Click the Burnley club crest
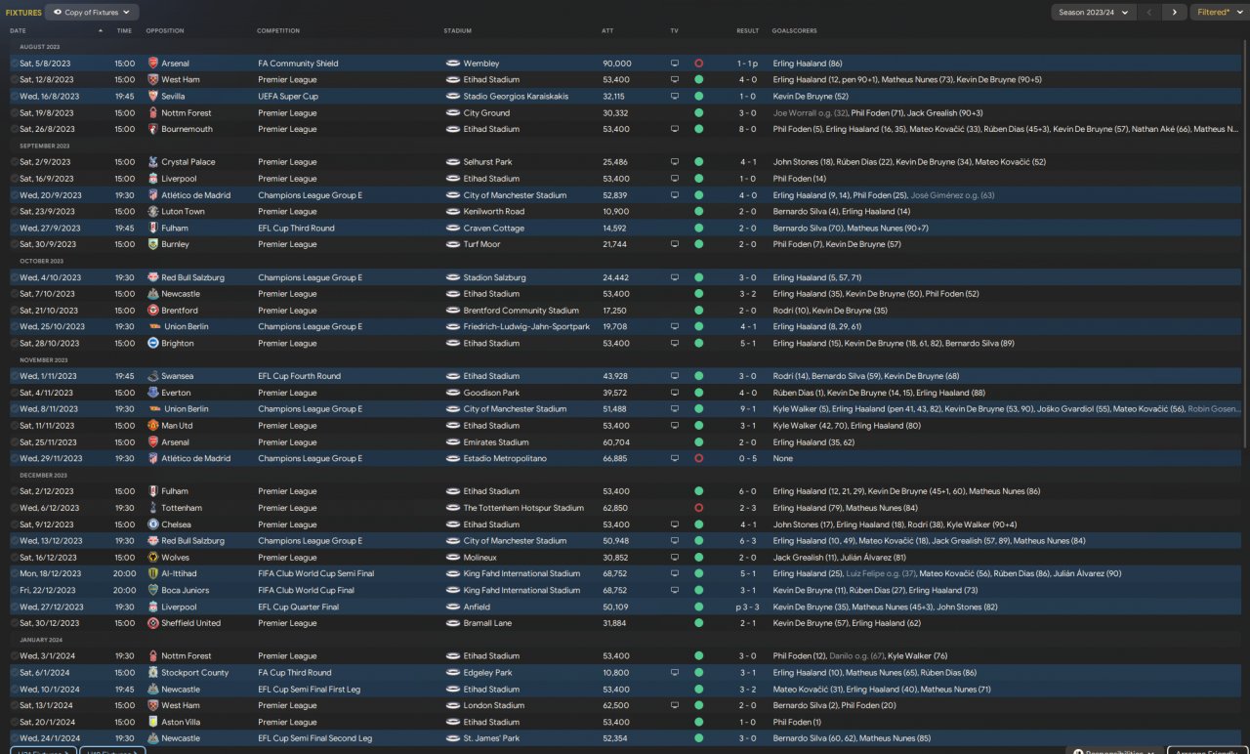 pos(153,244)
